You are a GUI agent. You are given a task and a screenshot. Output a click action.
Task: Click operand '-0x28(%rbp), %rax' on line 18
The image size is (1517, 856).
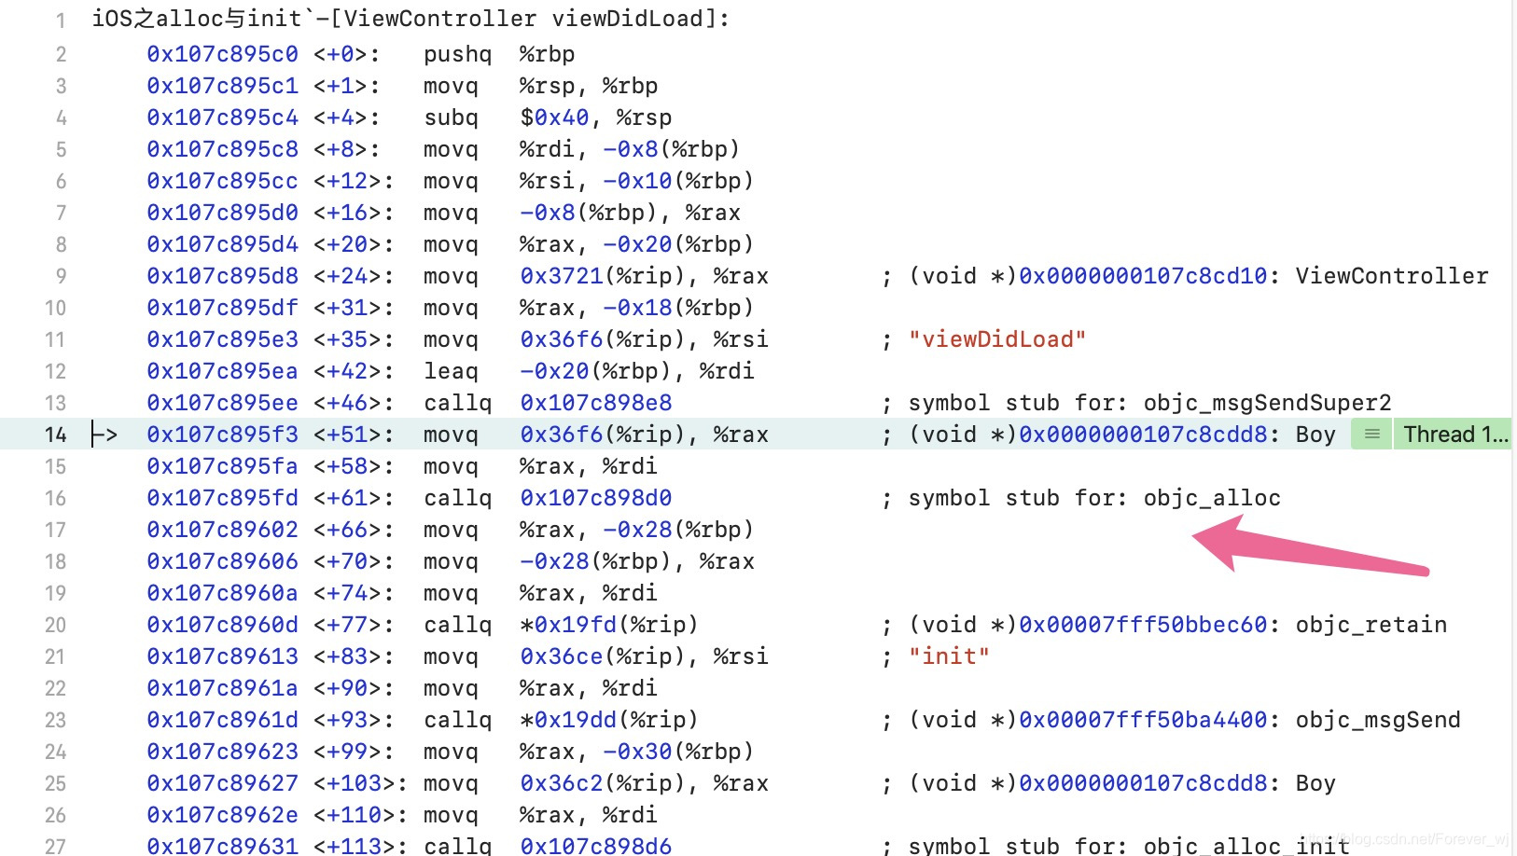[637, 561]
